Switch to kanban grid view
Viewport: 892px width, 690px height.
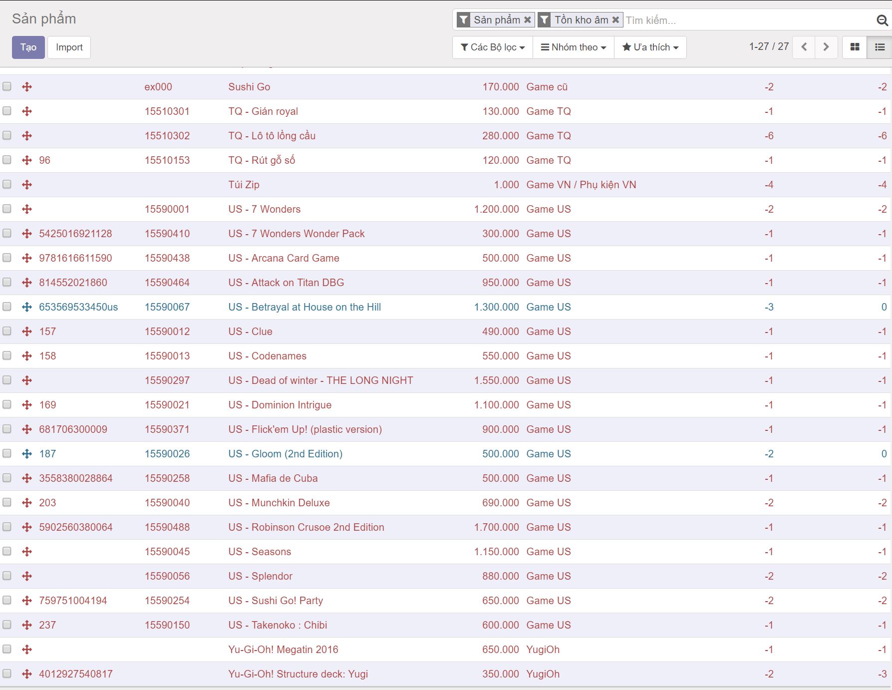[855, 47]
